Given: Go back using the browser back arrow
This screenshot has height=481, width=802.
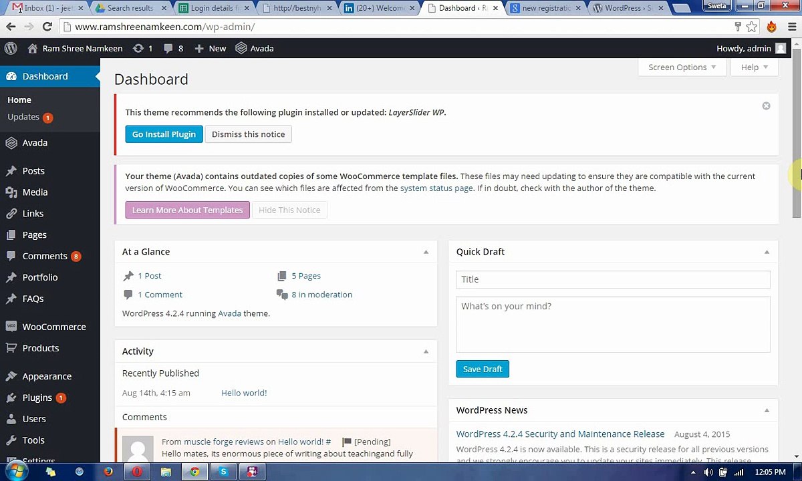Looking at the screenshot, I should (11, 27).
